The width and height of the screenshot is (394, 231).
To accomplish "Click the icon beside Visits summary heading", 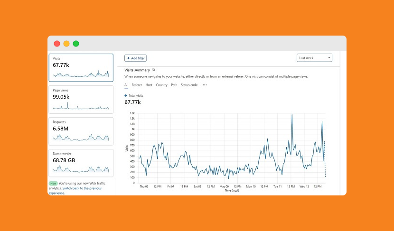I will pos(154,70).
